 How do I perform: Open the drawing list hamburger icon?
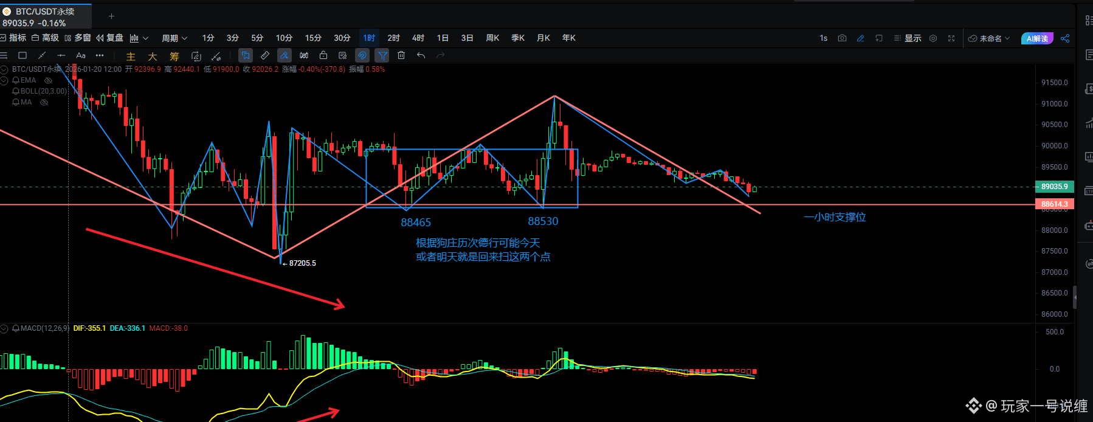point(4,55)
